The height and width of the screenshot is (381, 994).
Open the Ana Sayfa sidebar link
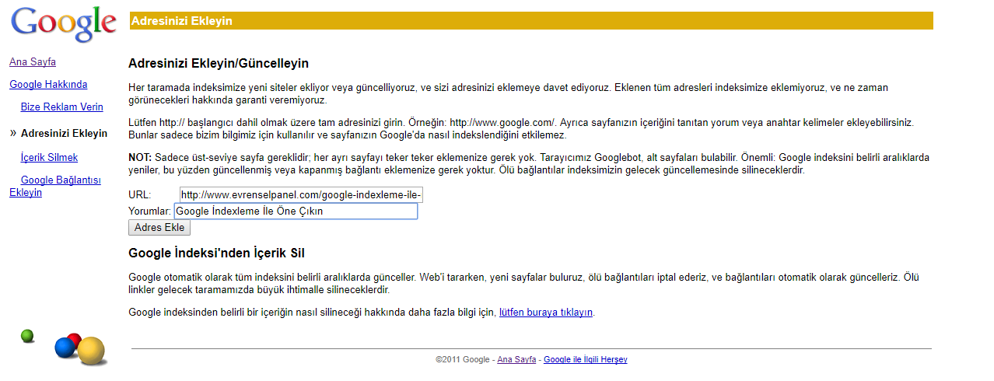tap(33, 61)
